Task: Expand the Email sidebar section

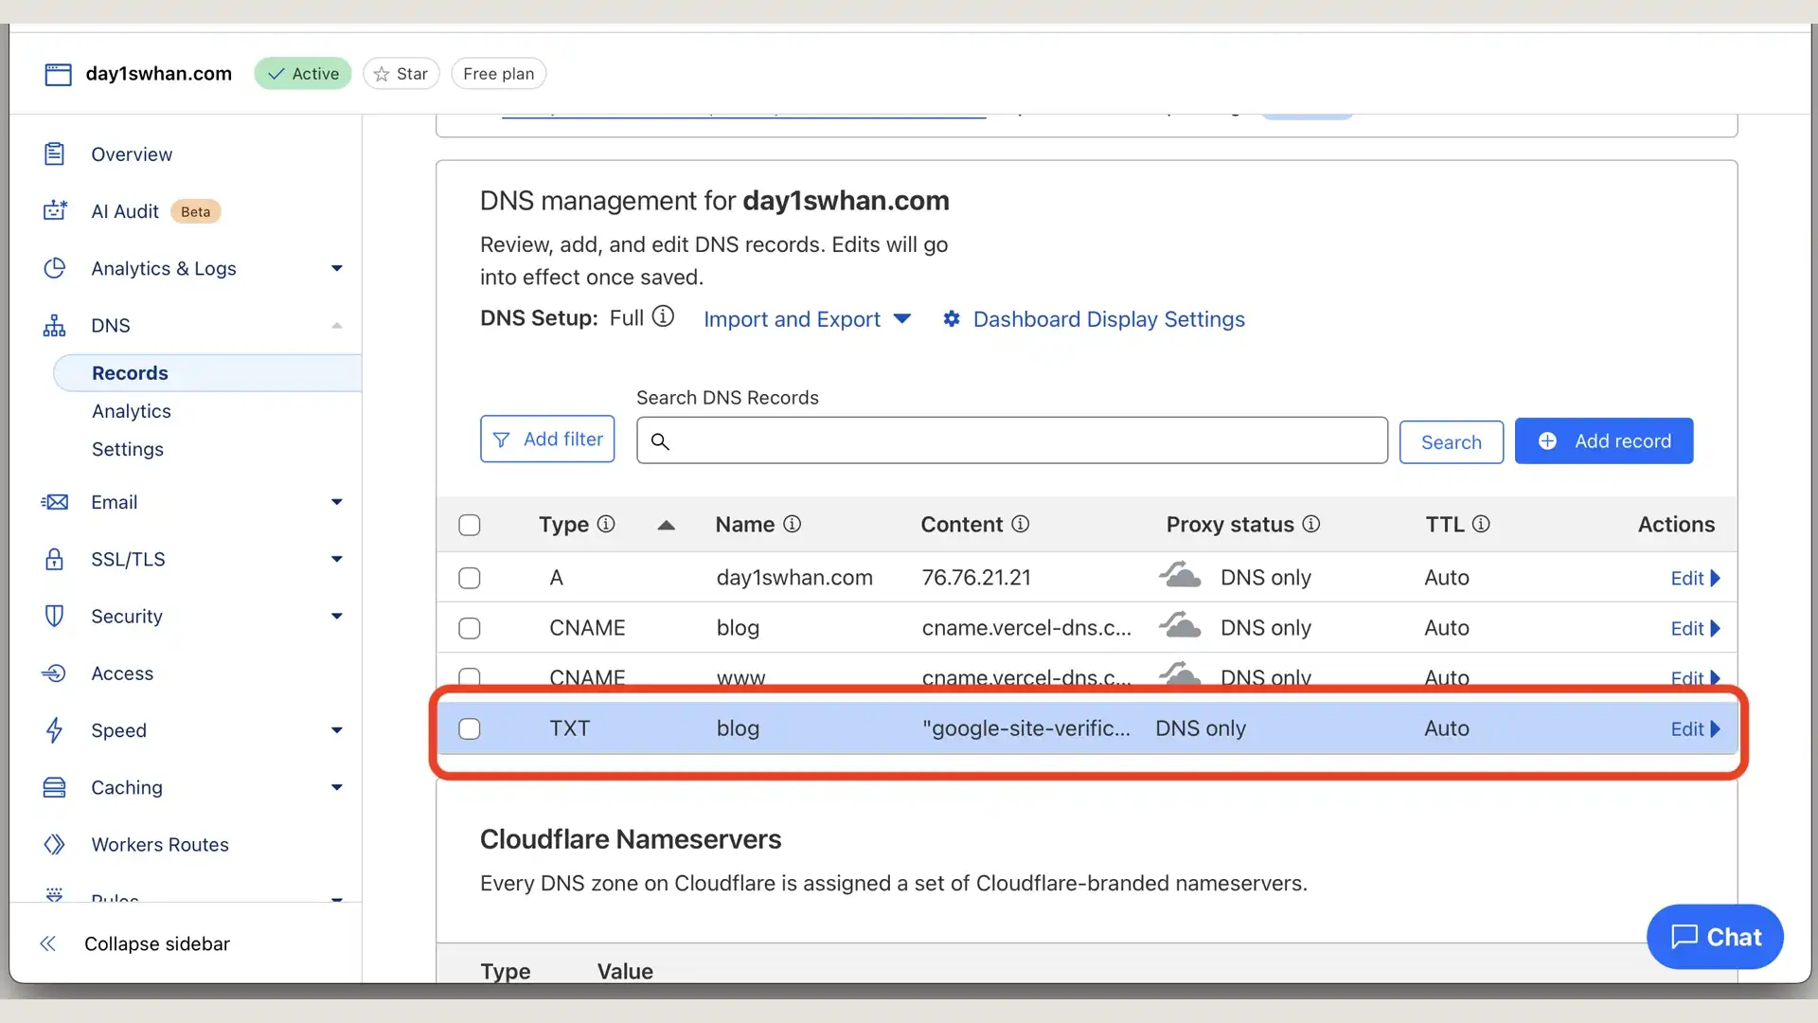Action: 337,502
